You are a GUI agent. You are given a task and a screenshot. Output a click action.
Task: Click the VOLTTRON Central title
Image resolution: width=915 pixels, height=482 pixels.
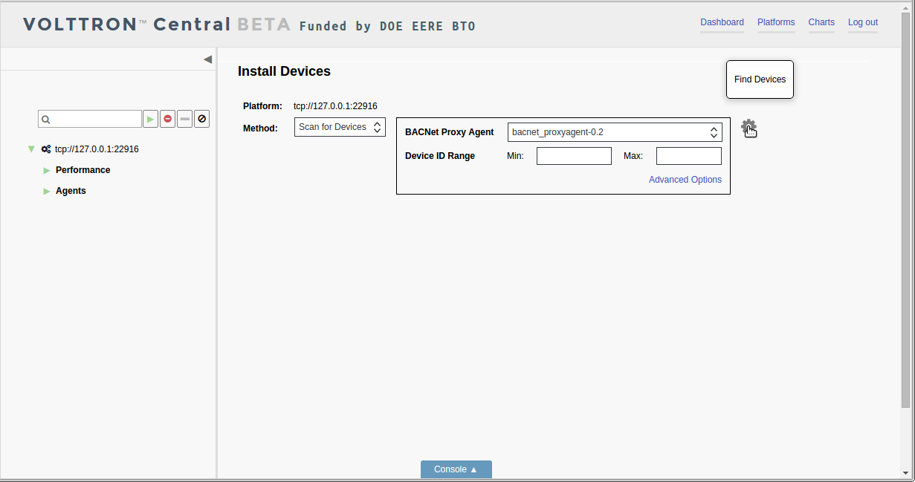[126, 25]
